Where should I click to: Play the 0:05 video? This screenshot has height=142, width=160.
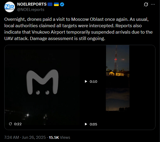tap(86, 124)
